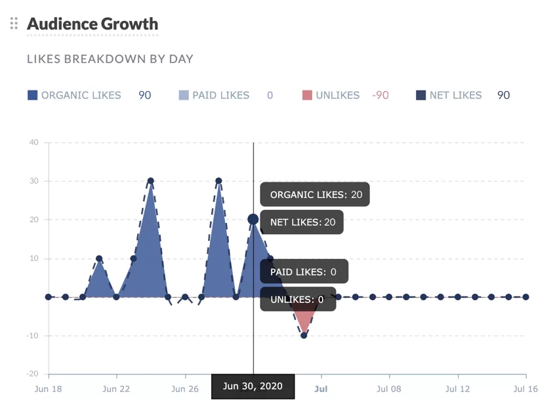Toggle the PAID LIKES legend label
Screen dimensions: 555x415
(220, 95)
